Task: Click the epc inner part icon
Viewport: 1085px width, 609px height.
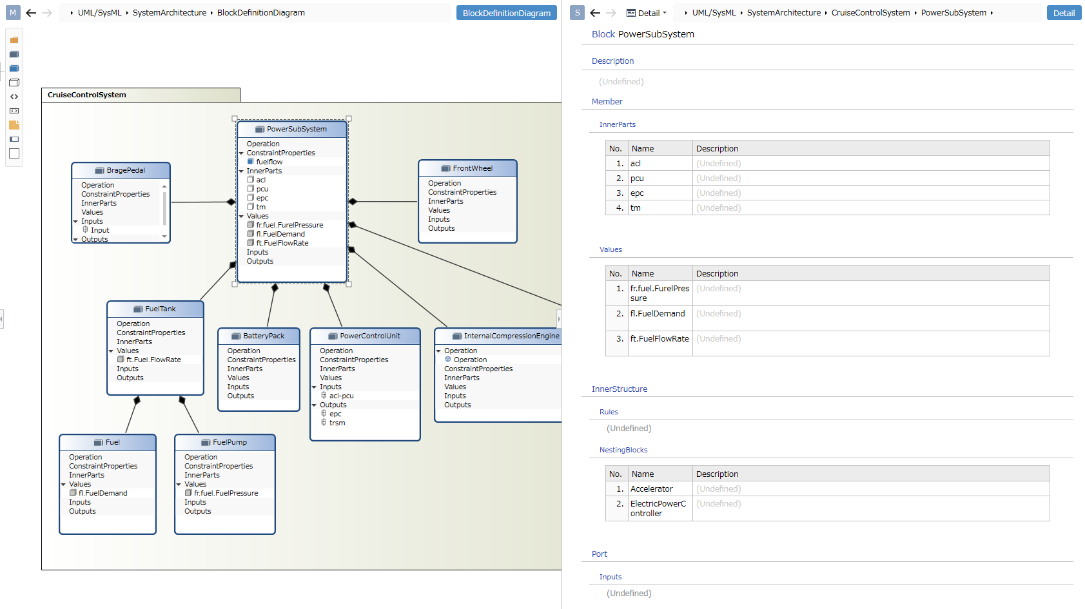Action: 251,198
